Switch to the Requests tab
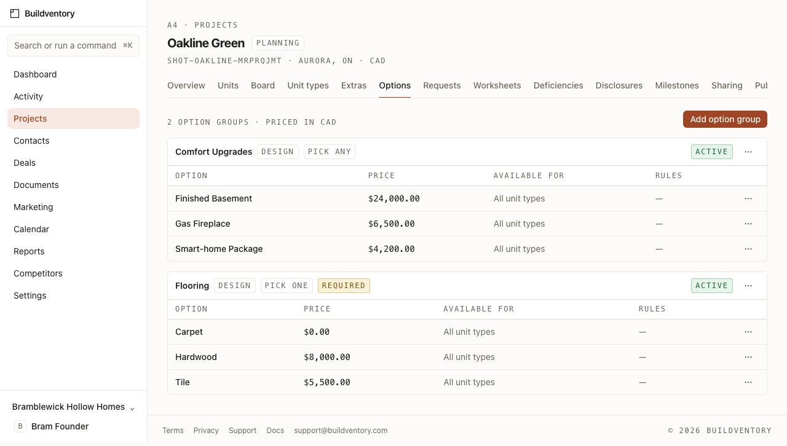Screen dimensions: 787x446 coord(442,85)
